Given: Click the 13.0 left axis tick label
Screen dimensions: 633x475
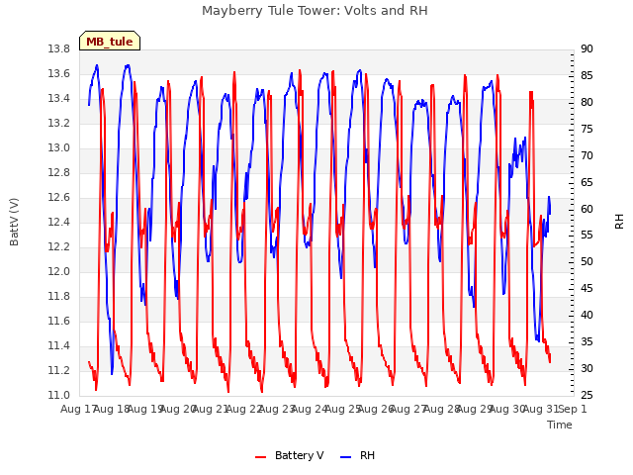Looking at the screenshot, I should coord(59,147).
